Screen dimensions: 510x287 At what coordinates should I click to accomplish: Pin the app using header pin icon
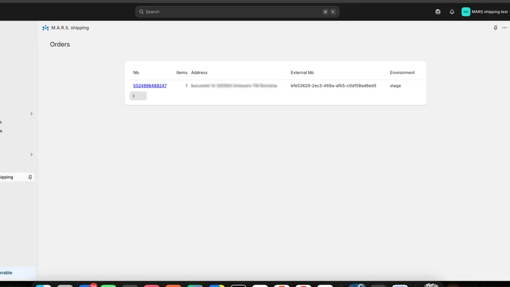point(495,27)
